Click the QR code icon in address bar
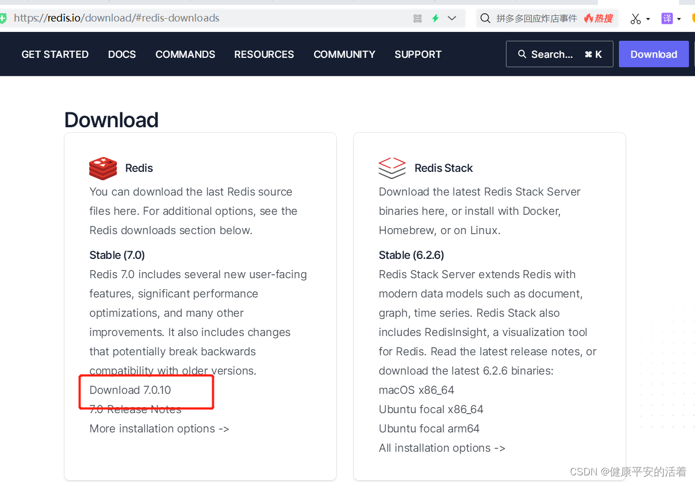Screen dimensions: 695x482 click(x=417, y=18)
